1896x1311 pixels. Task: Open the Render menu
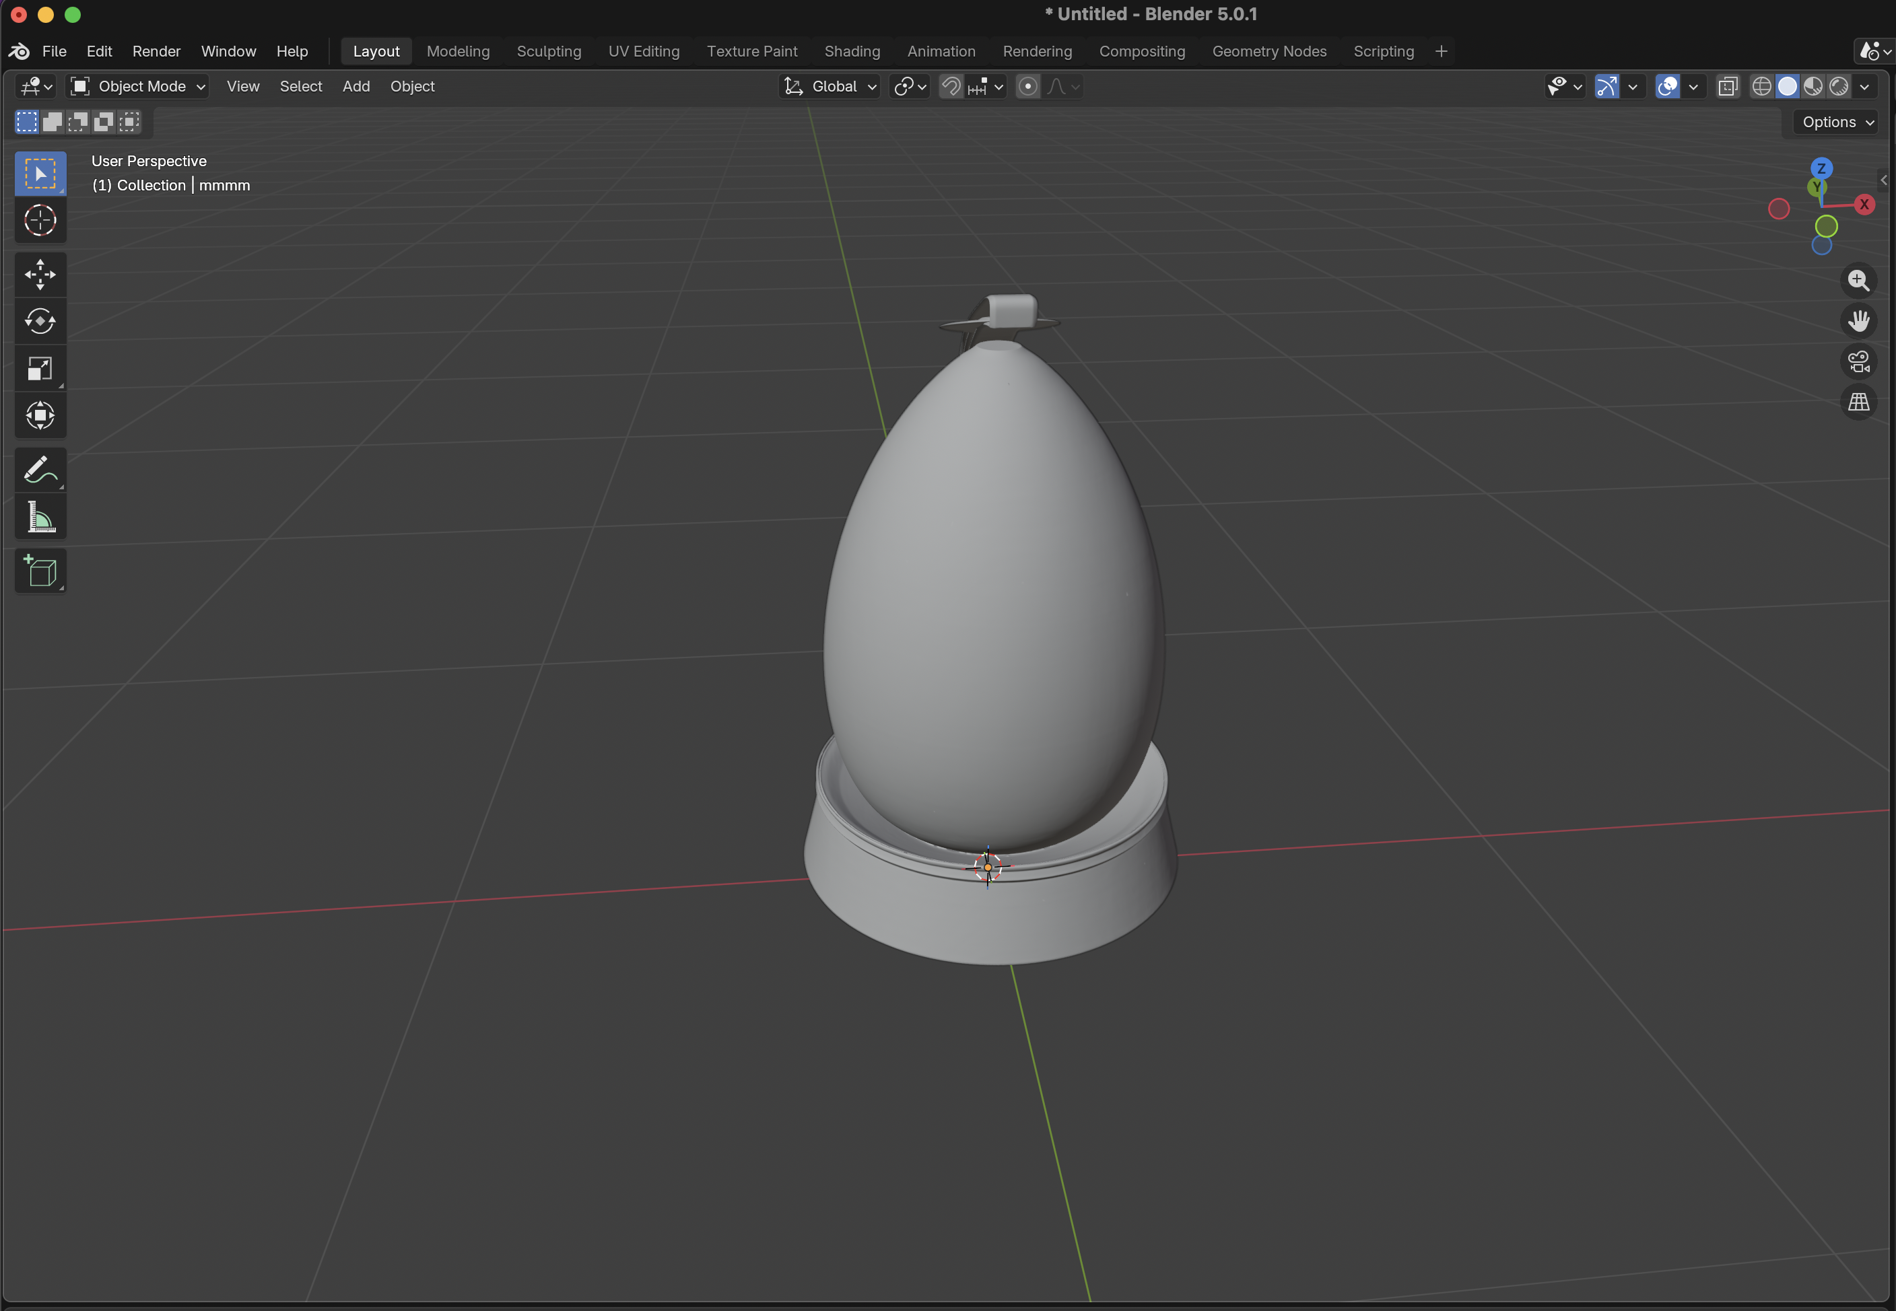pos(156,51)
